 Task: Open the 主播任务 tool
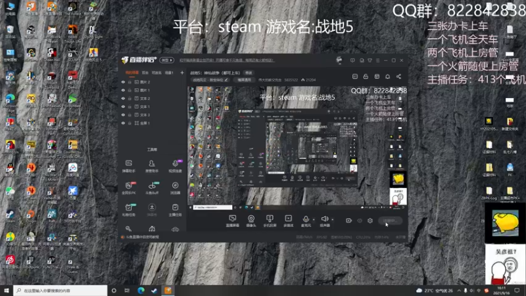(175, 210)
